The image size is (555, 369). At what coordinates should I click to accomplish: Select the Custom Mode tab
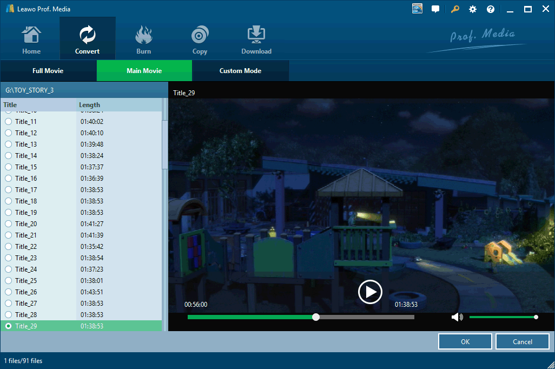click(x=240, y=71)
